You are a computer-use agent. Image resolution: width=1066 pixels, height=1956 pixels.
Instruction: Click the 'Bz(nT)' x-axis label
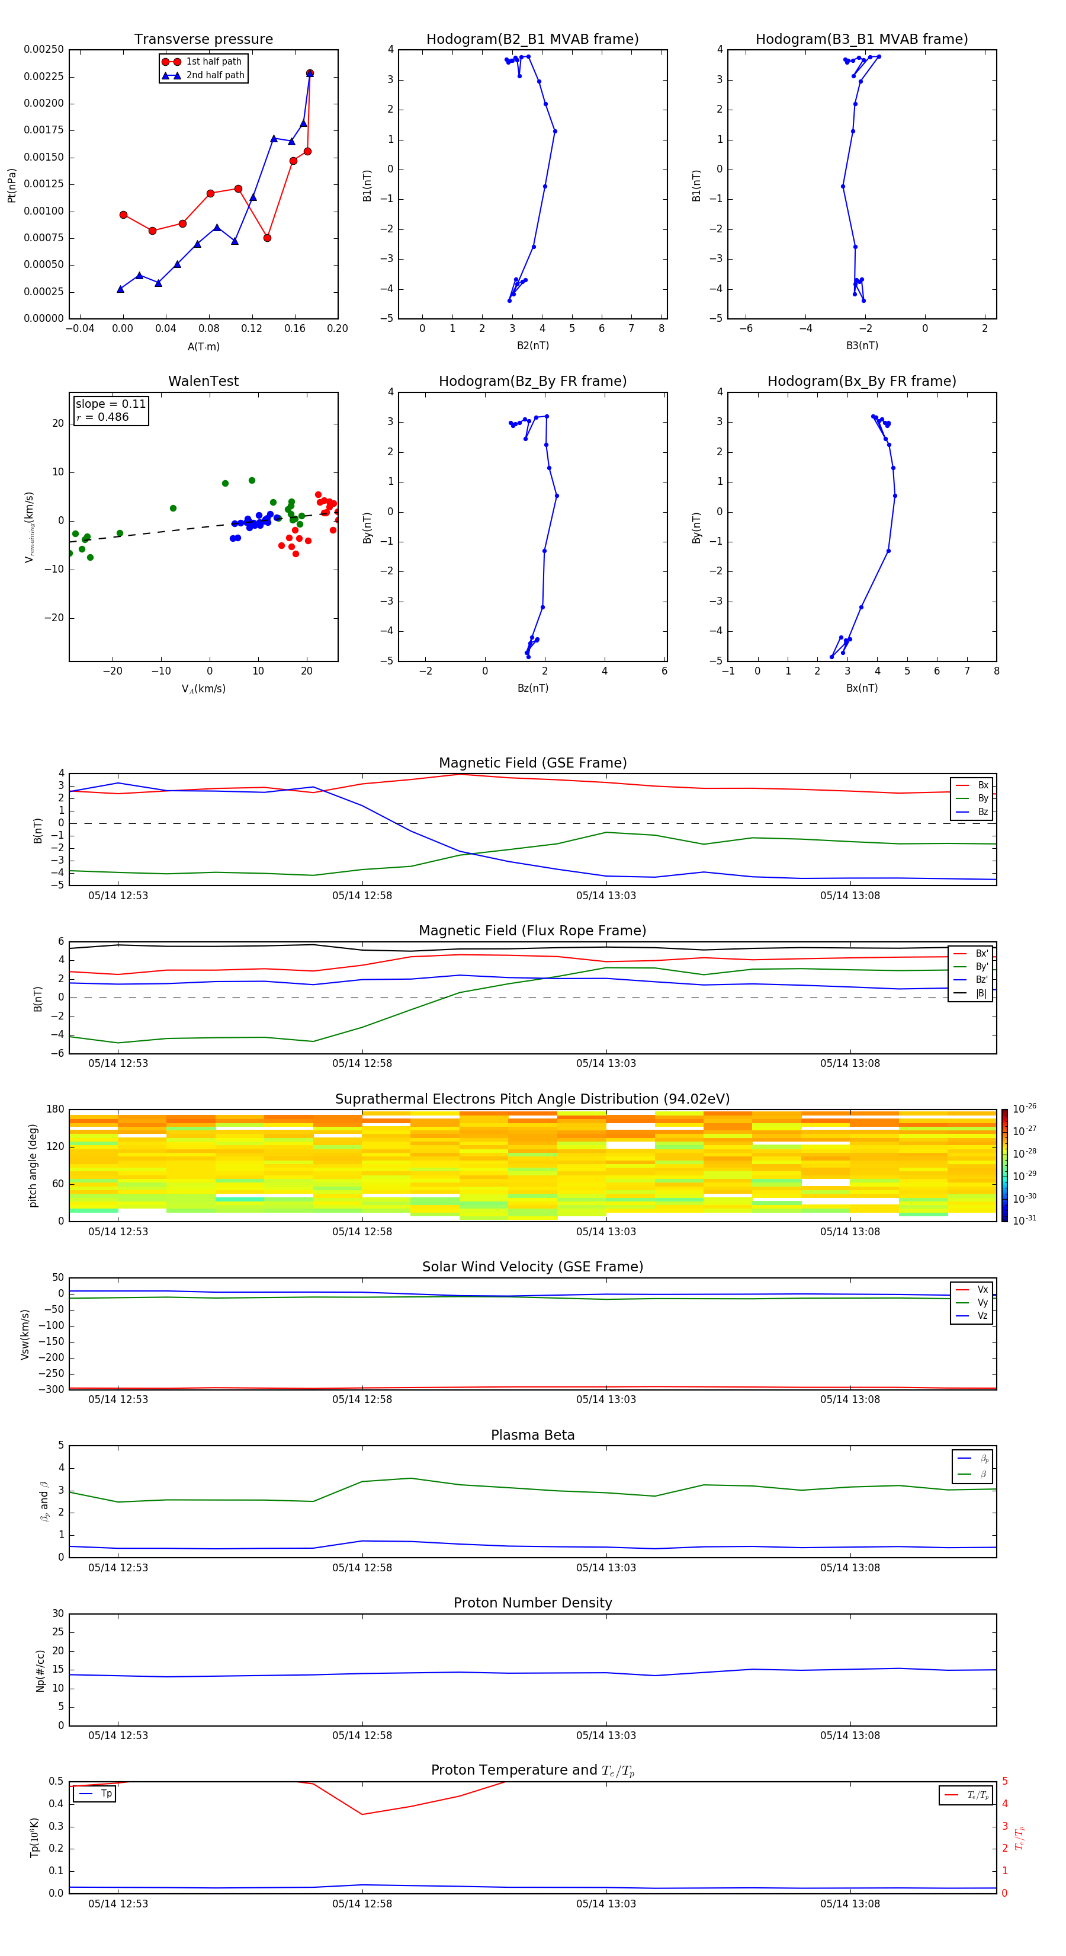tap(532, 688)
